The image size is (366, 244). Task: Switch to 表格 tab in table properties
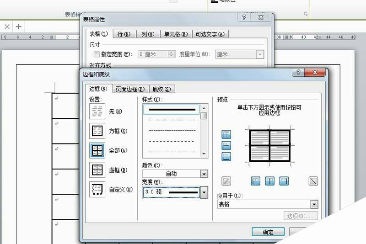99,34
